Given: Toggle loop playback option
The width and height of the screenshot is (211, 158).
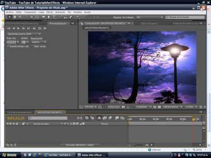Looking at the screenshot, I should (x=40, y=29).
